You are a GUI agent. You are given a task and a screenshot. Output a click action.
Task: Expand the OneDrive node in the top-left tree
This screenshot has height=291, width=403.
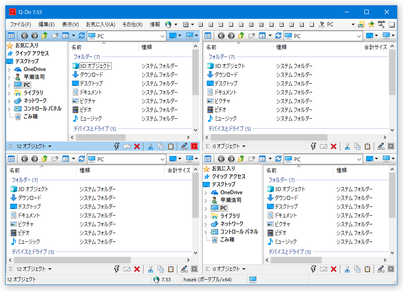[x=9, y=69]
